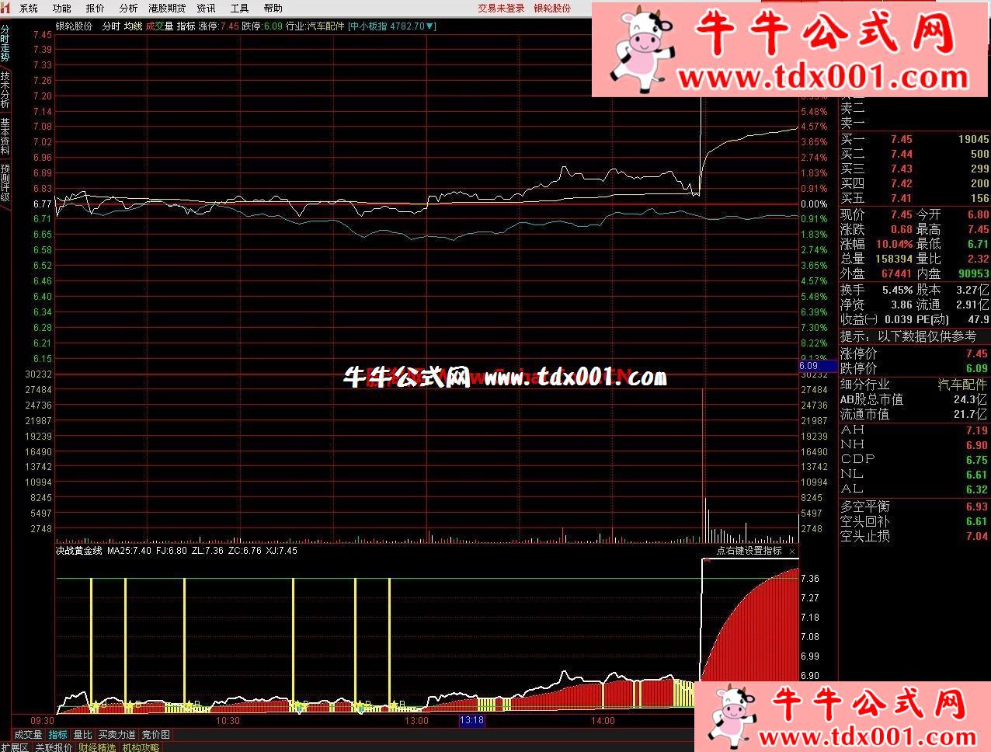Open the 竞价图 tab
Viewport: 991px width, 752px height.
(x=155, y=735)
